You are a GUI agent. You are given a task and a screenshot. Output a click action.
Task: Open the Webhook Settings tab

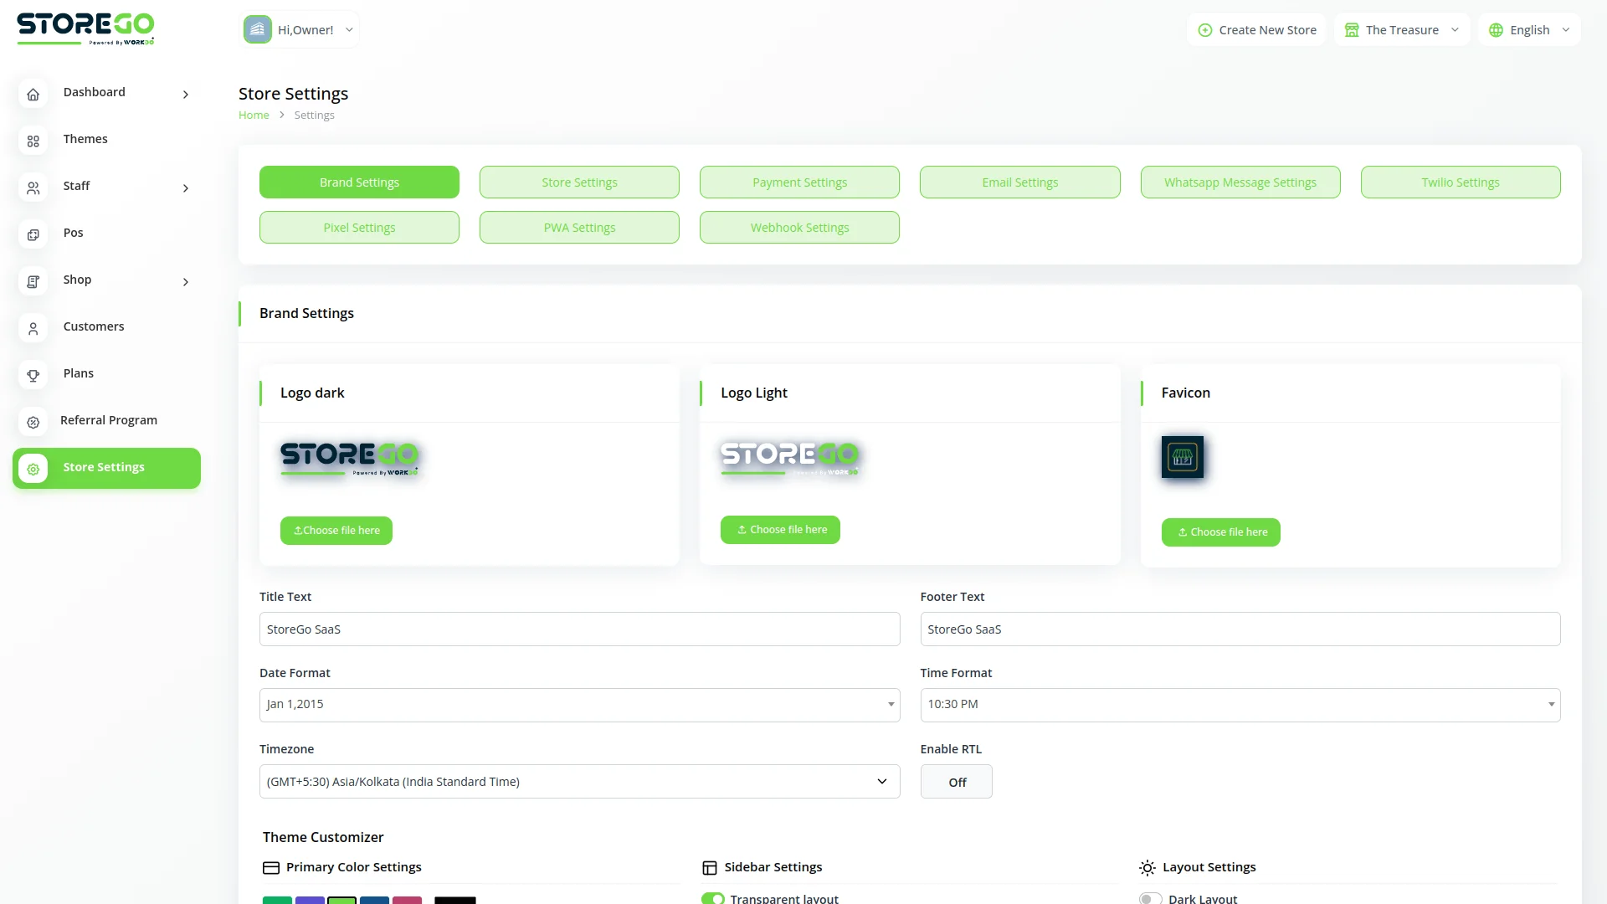tap(799, 228)
